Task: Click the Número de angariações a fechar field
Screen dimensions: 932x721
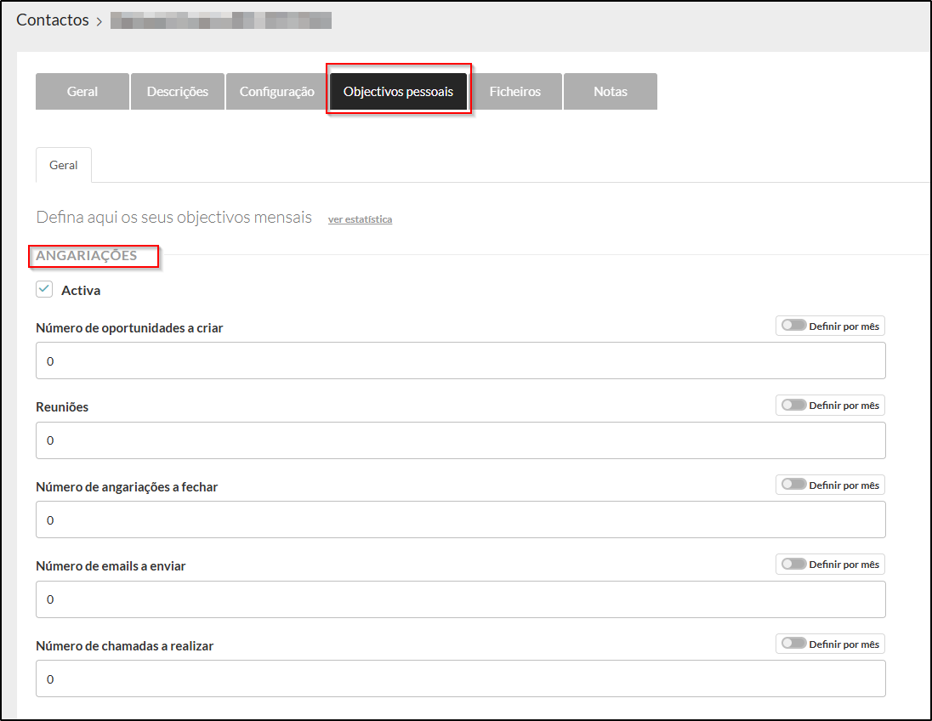Action: 460,520
